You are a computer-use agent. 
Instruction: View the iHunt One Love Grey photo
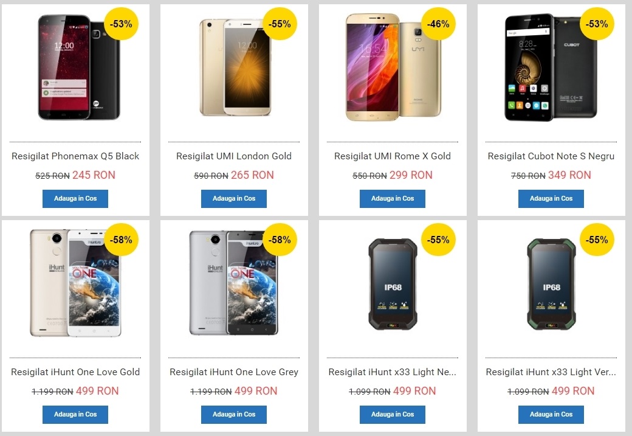(x=234, y=283)
